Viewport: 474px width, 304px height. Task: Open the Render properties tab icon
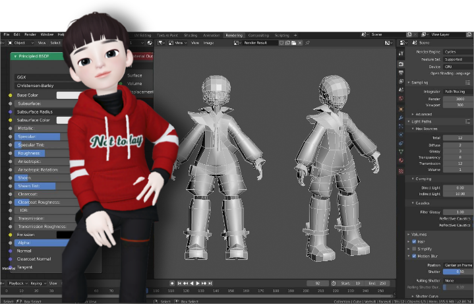pos(401,64)
